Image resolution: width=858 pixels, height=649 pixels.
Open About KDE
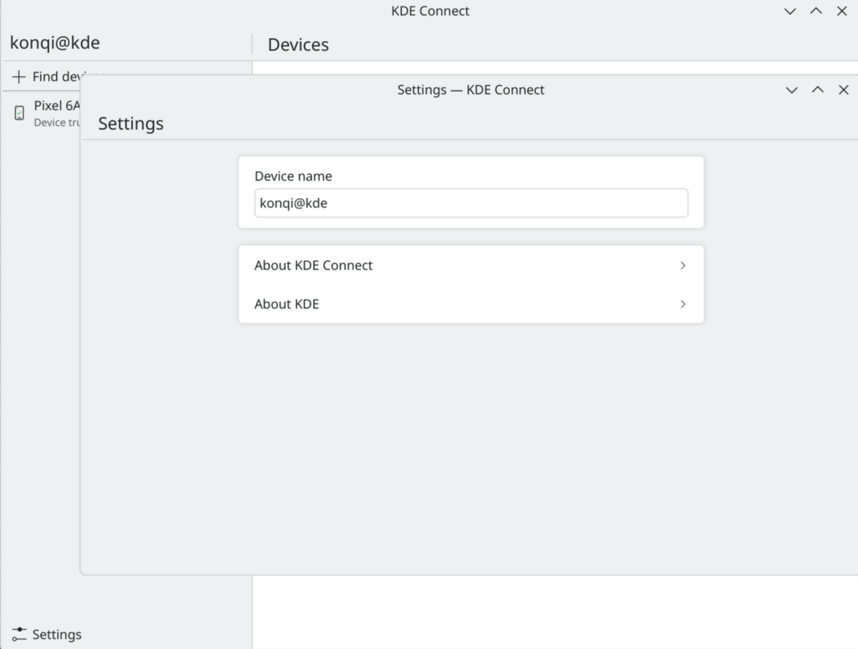tap(286, 304)
